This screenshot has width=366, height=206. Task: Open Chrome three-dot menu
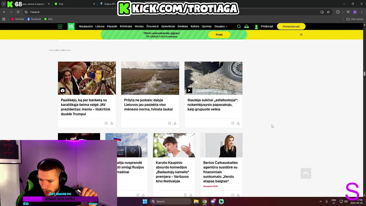[x=362, y=12]
